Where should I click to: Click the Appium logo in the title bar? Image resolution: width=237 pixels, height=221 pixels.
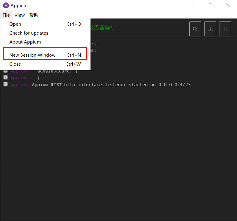click(x=6, y=5)
